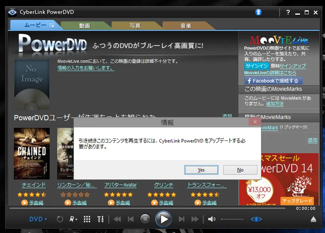
Task: Click the eject disc icon
Action: point(313,219)
